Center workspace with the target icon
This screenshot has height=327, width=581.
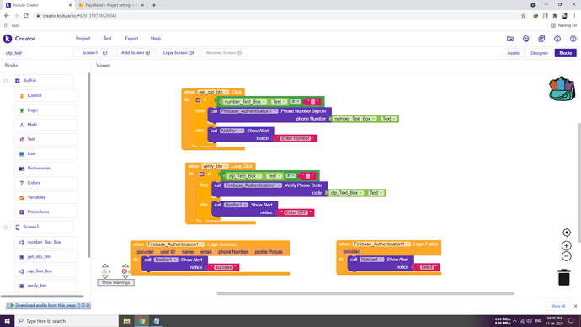click(566, 233)
